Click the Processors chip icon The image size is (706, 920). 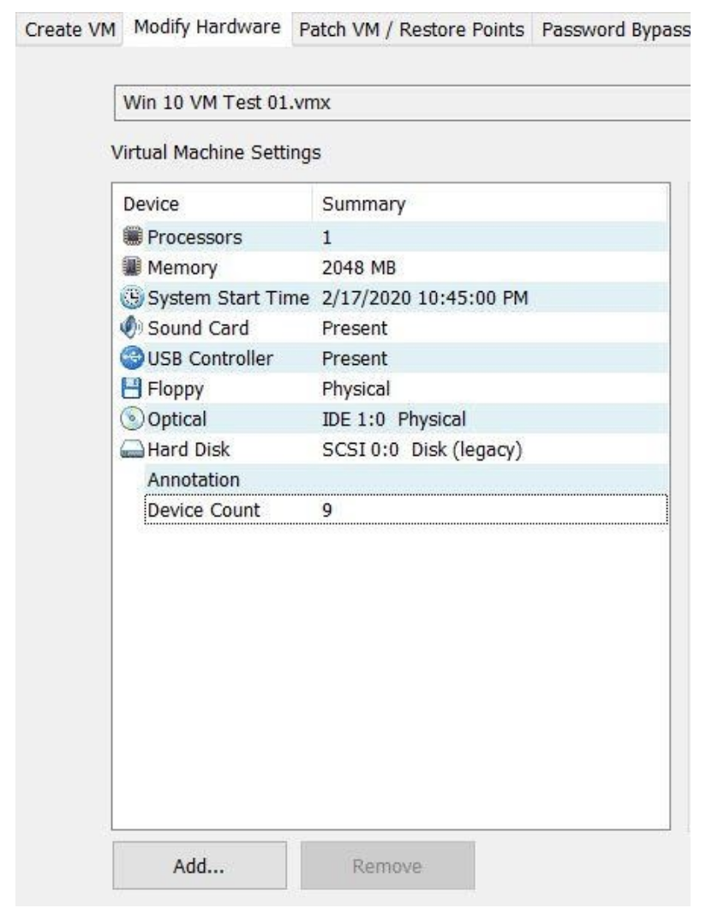(133, 237)
